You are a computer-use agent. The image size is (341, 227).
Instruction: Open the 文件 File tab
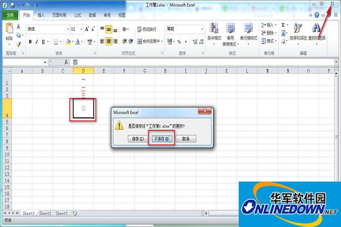10,15
